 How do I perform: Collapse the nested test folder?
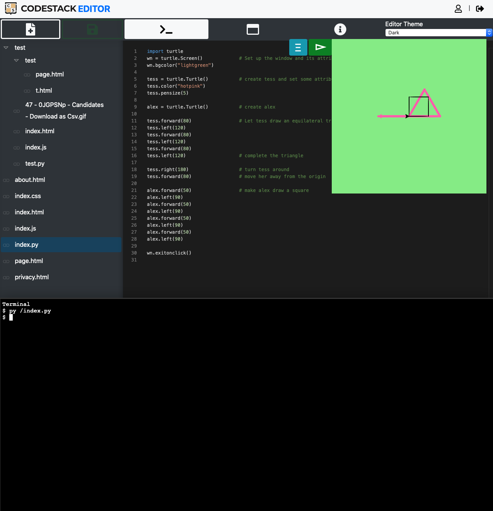point(16,60)
